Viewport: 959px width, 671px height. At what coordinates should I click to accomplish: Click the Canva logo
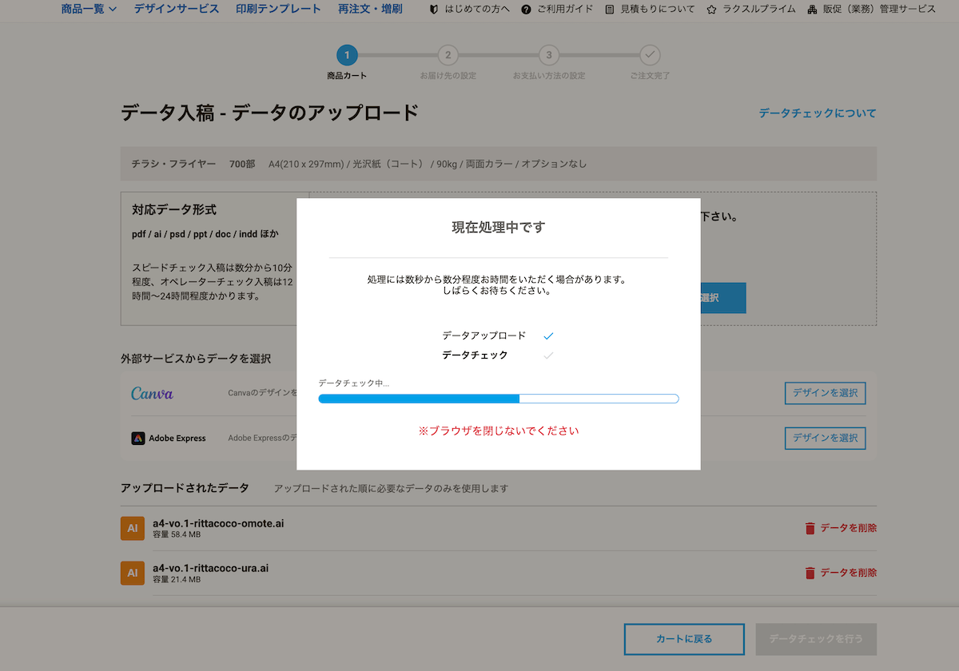(152, 393)
